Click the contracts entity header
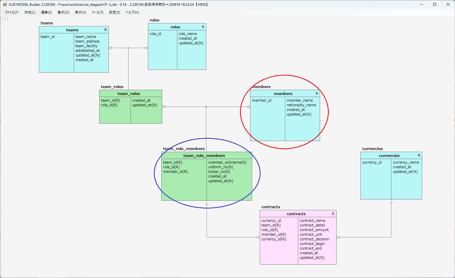The image size is (455, 278). 296,214
